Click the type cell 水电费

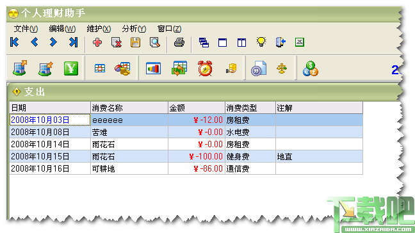click(x=250, y=132)
